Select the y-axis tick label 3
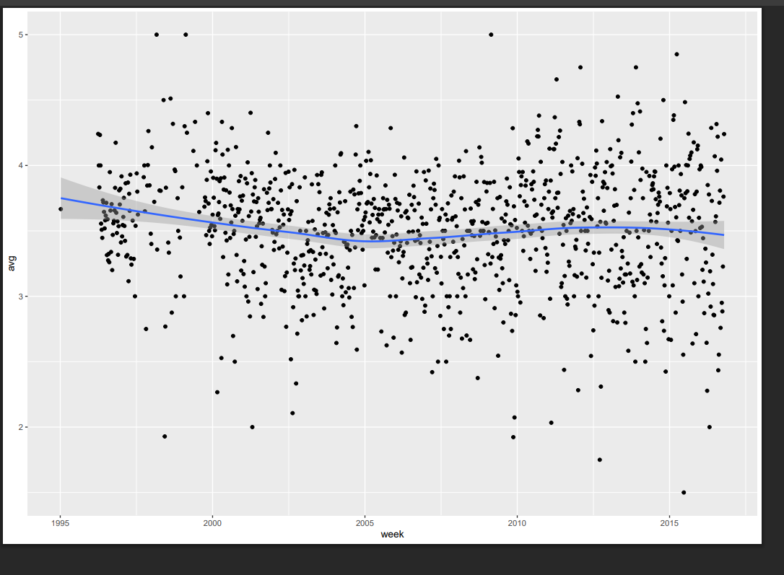784x575 pixels. click(22, 297)
